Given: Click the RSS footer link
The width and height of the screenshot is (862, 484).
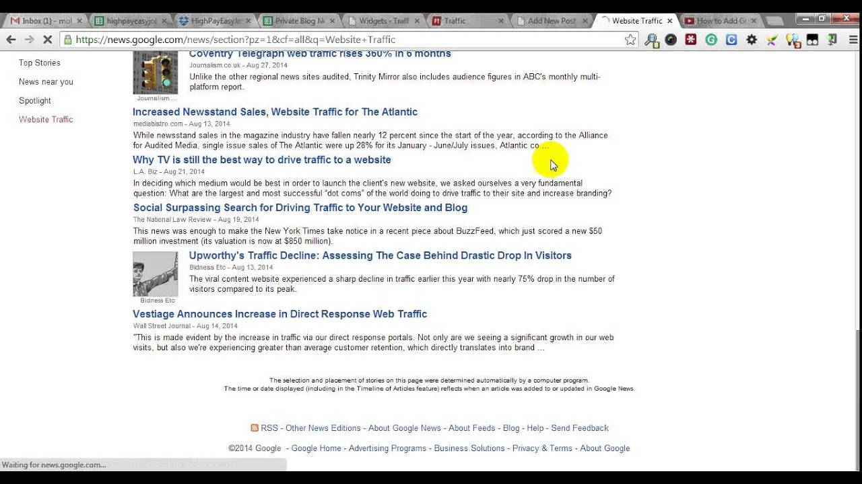Looking at the screenshot, I should coord(269,428).
